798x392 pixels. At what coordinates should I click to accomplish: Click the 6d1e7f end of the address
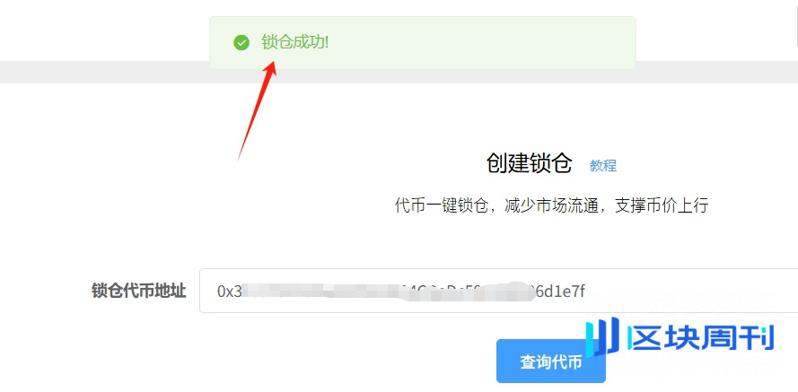pos(560,292)
